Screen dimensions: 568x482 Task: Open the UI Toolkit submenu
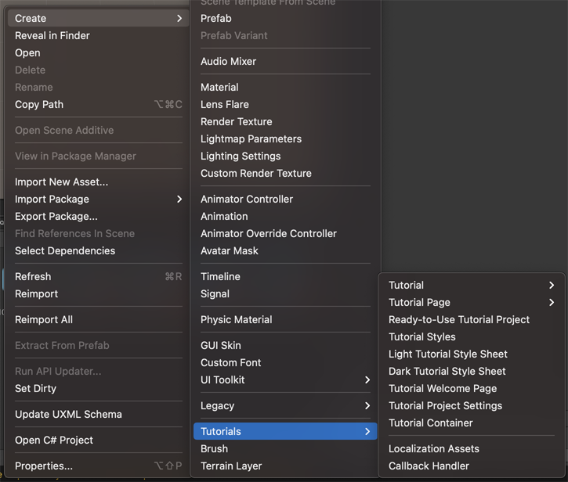click(284, 380)
